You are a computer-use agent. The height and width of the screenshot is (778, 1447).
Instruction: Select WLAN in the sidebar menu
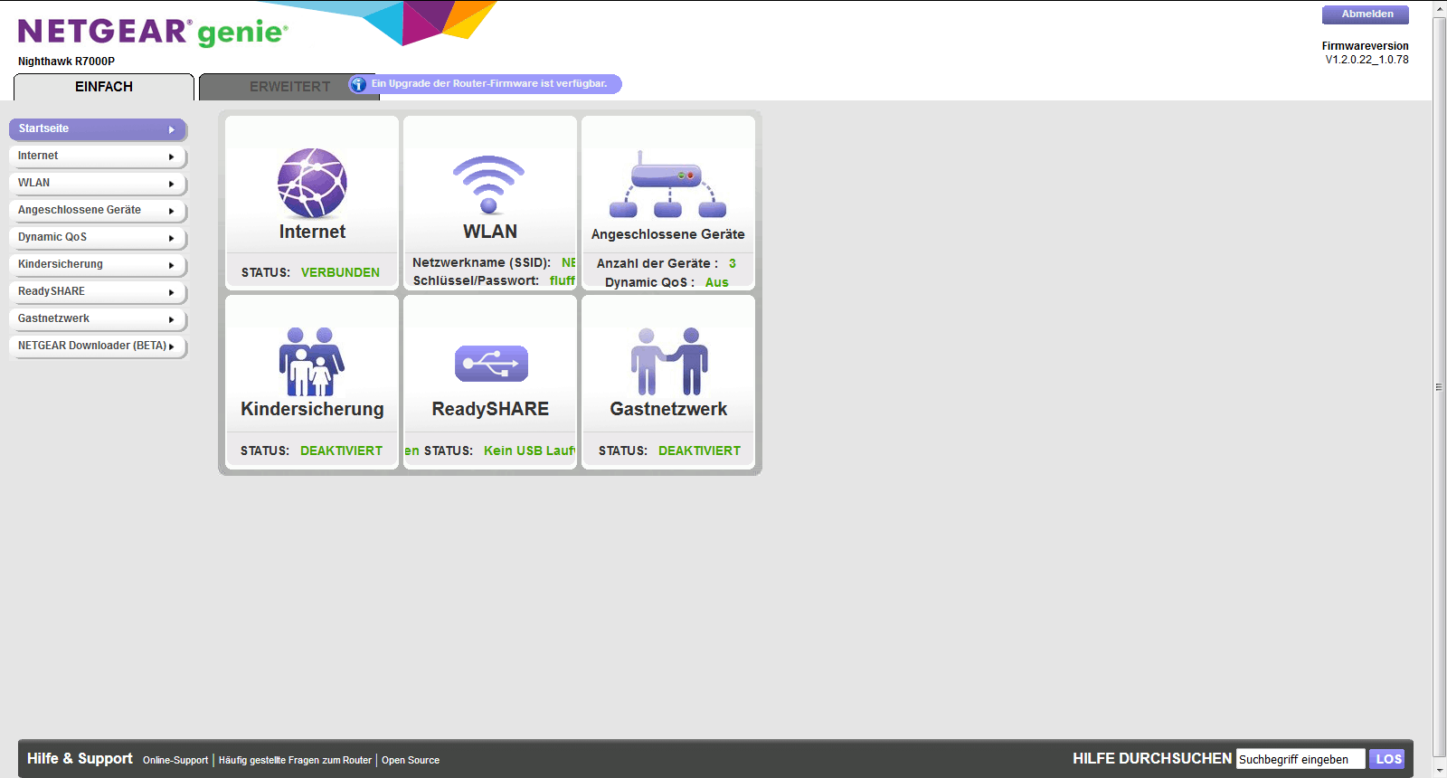[98, 184]
